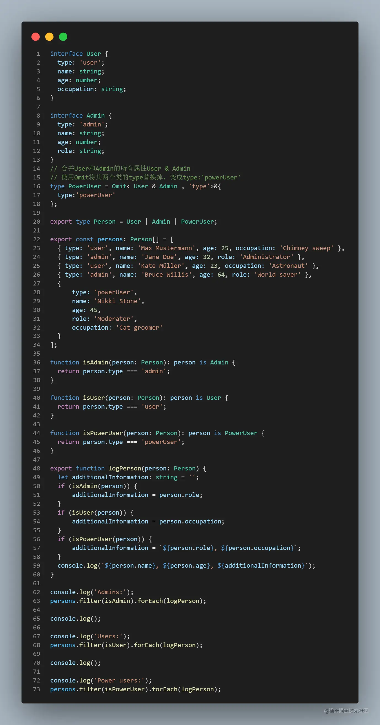The width and height of the screenshot is (380, 725).
Task: Click 'if (isAdmin(person)) {' line
Action: click(97, 486)
